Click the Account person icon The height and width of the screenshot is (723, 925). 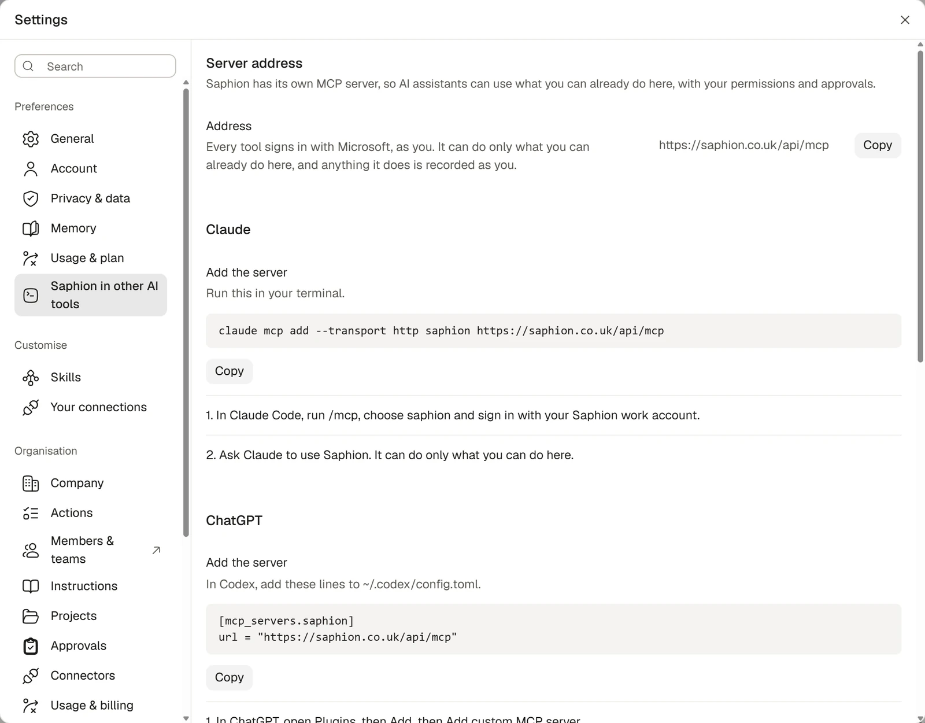31,169
